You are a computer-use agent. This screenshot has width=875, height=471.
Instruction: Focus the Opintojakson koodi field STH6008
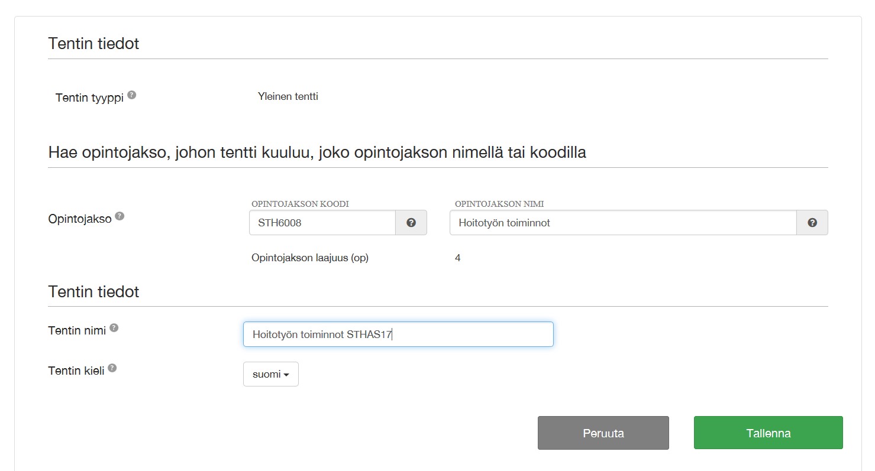click(322, 223)
